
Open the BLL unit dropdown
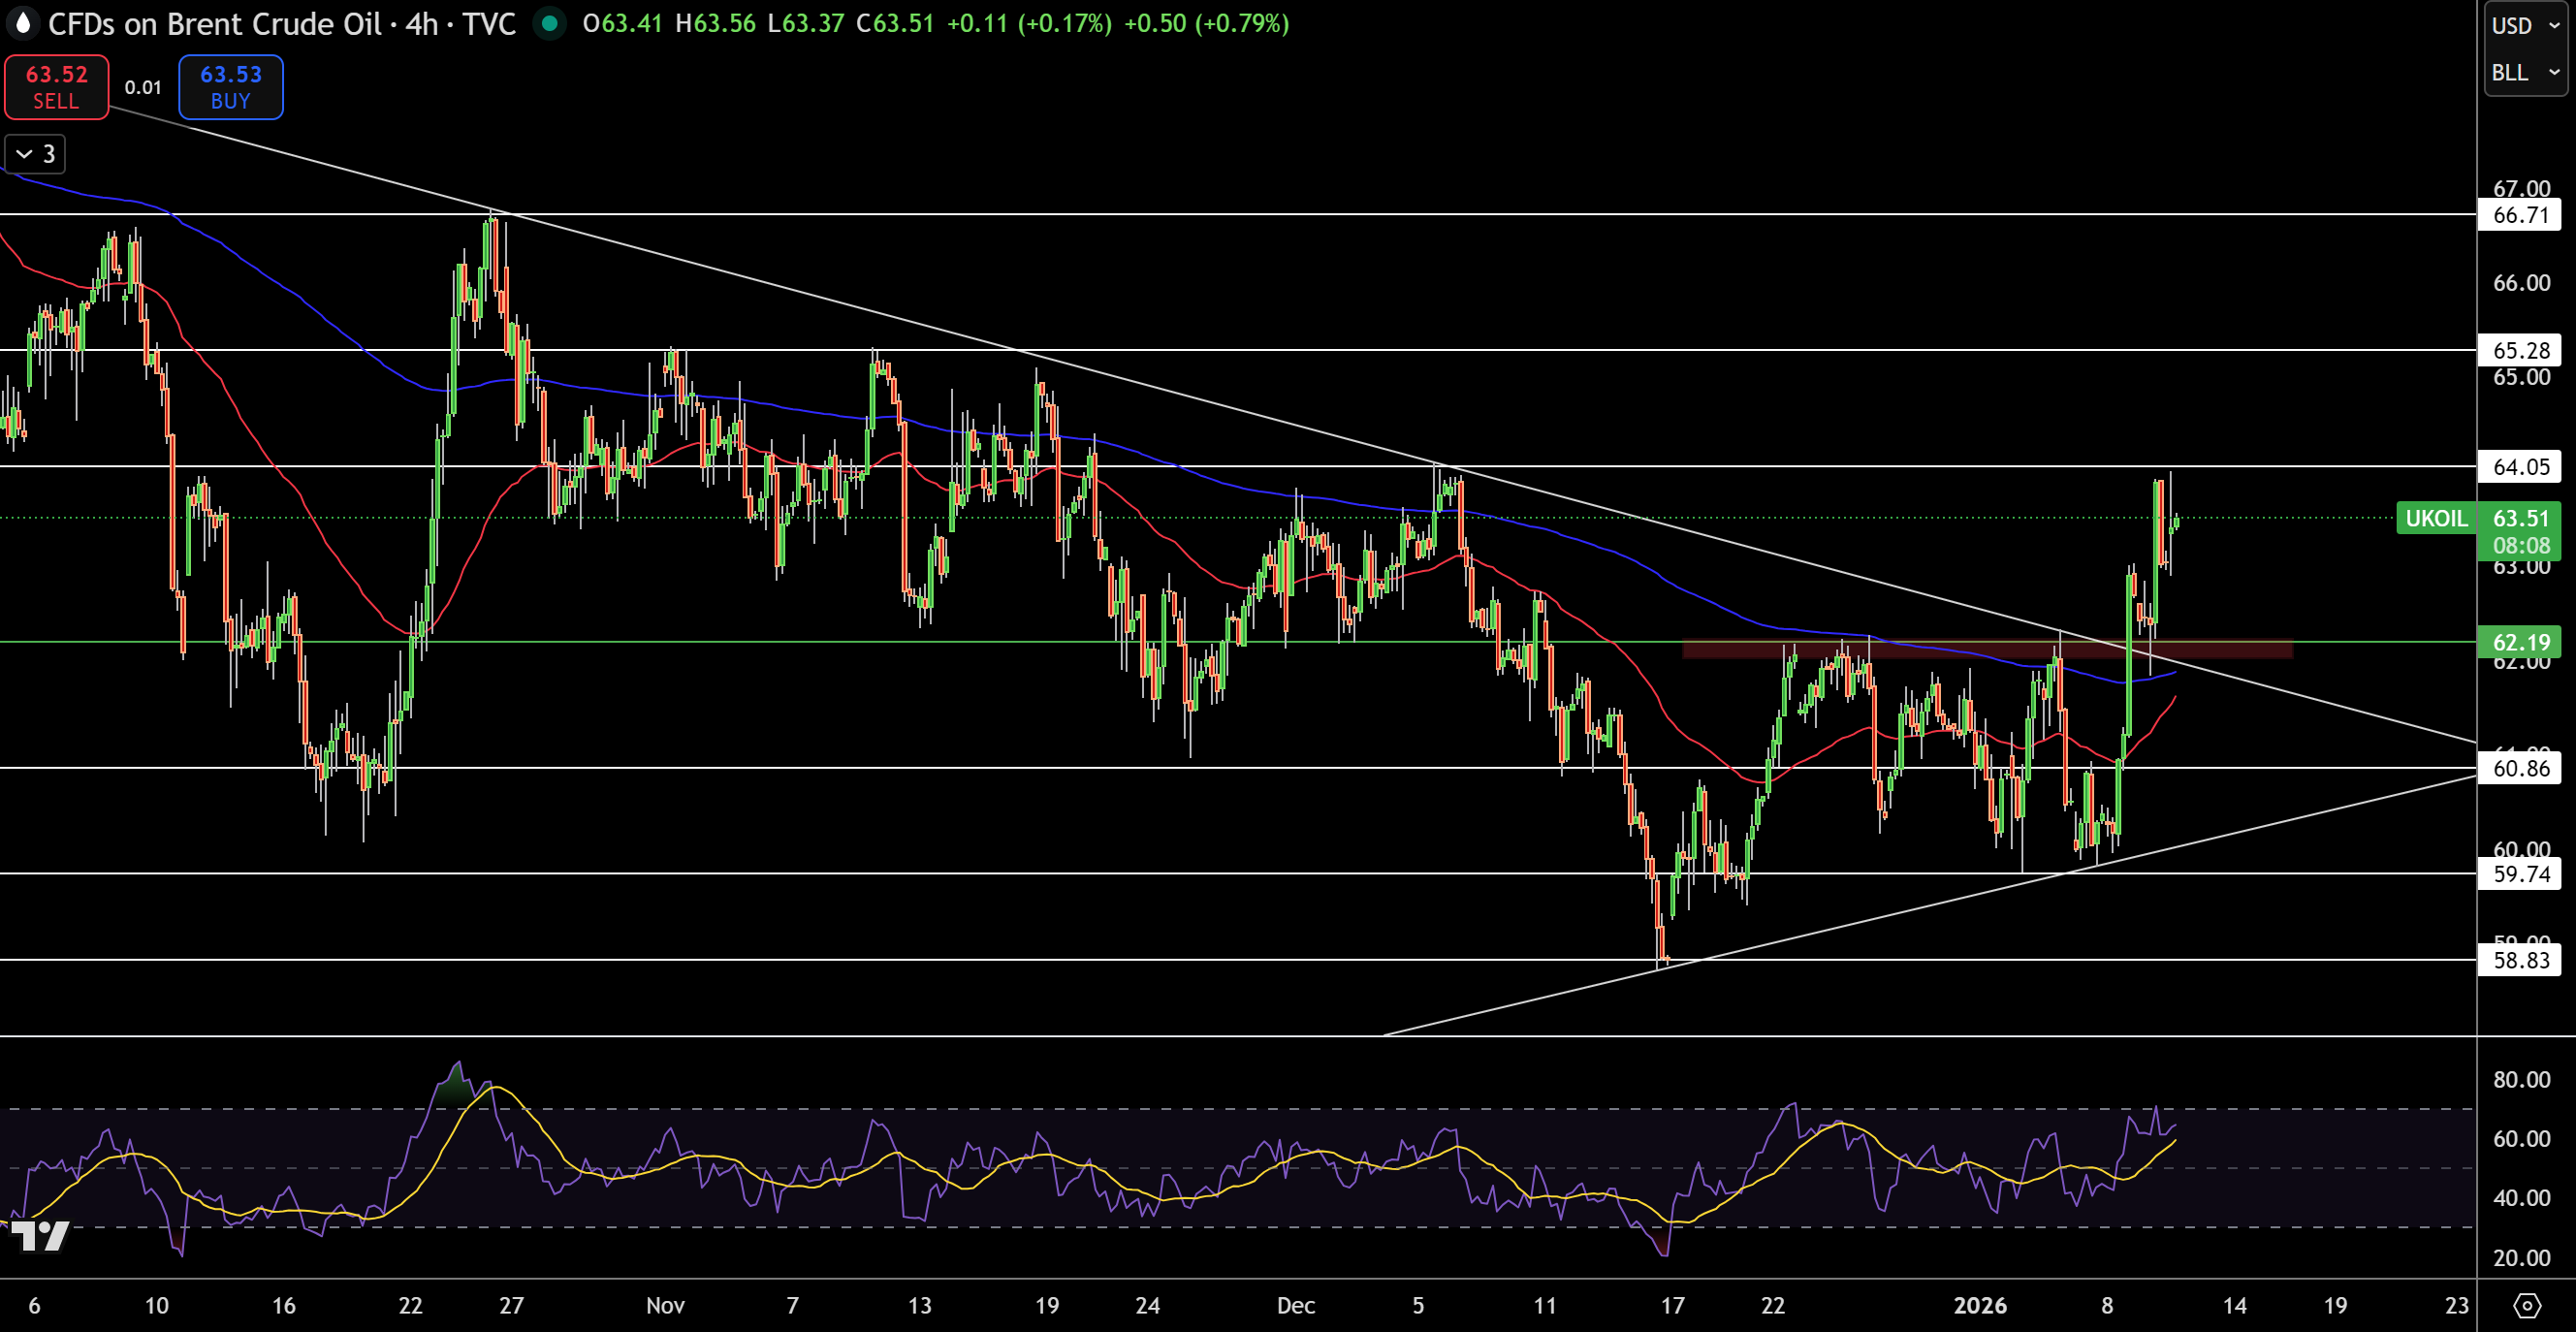[2525, 72]
